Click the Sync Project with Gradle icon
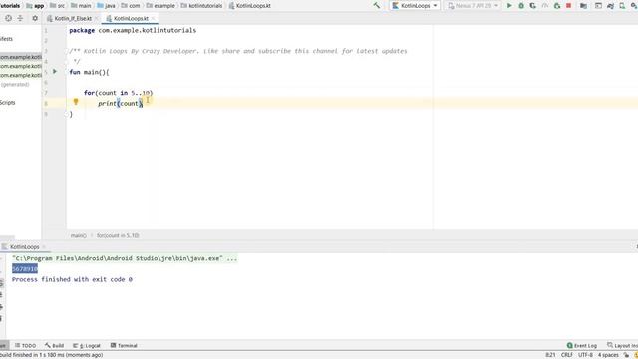 (610, 6)
